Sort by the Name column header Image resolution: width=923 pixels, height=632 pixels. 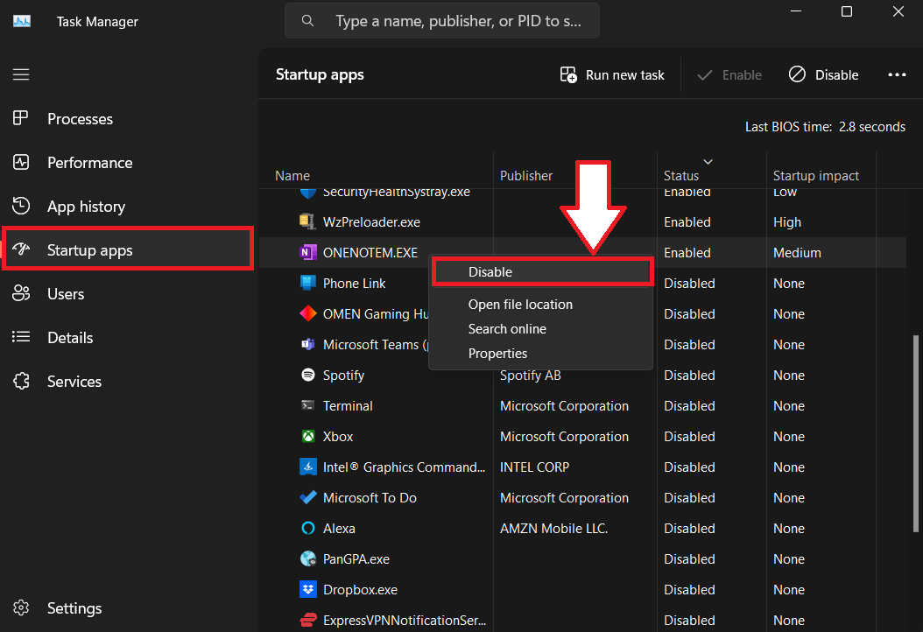point(292,175)
